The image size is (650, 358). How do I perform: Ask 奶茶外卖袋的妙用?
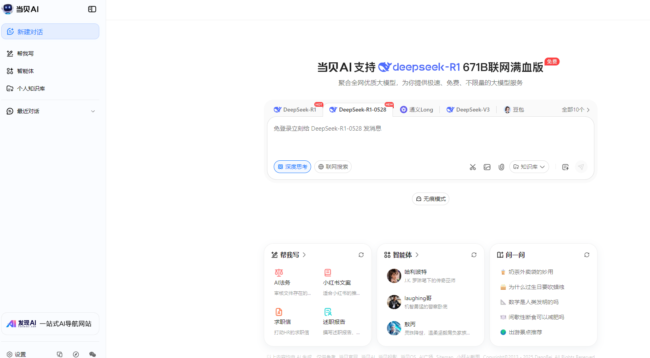tap(531, 272)
